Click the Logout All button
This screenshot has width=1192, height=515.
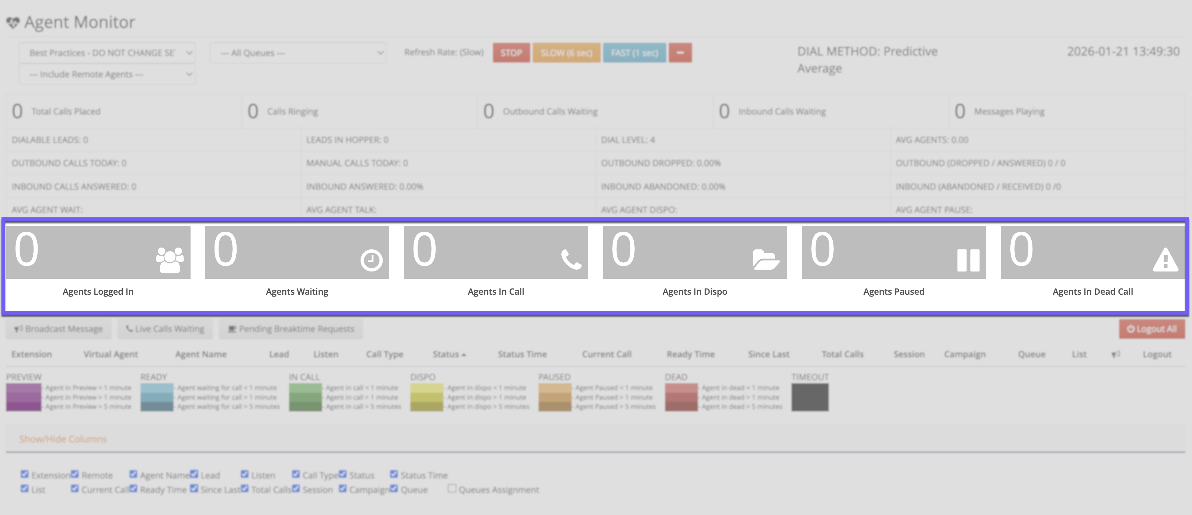click(x=1151, y=329)
